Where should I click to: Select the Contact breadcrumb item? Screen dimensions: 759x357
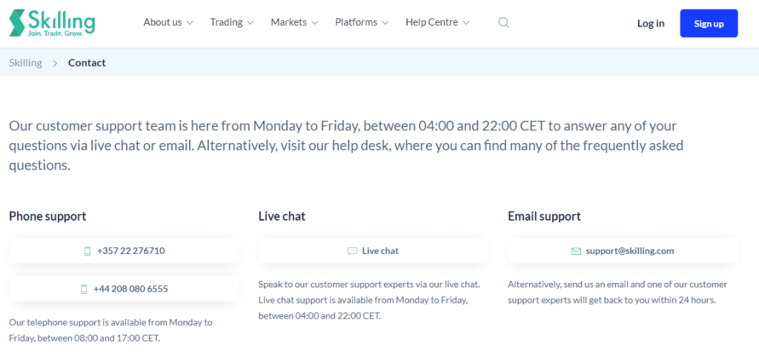(x=87, y=63)
